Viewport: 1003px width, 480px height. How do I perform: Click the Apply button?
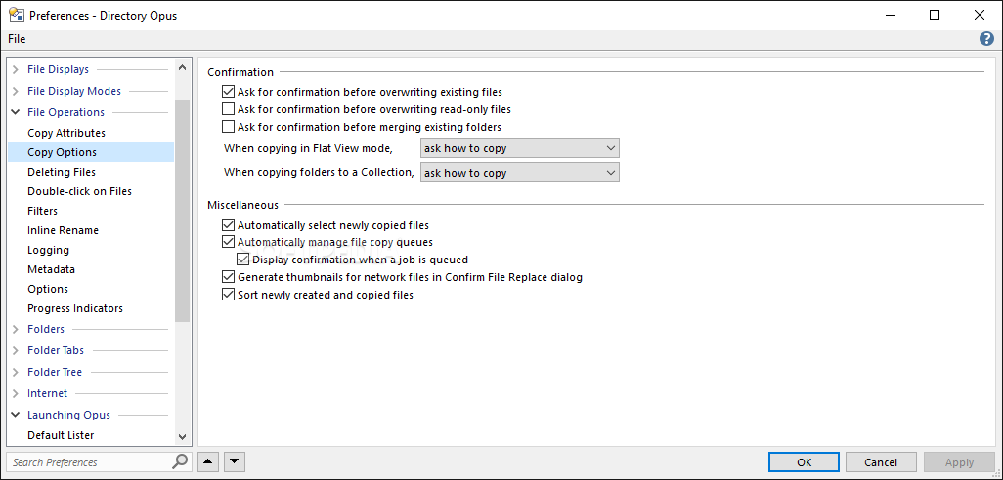pyautogui.click(x=959, y=462)
